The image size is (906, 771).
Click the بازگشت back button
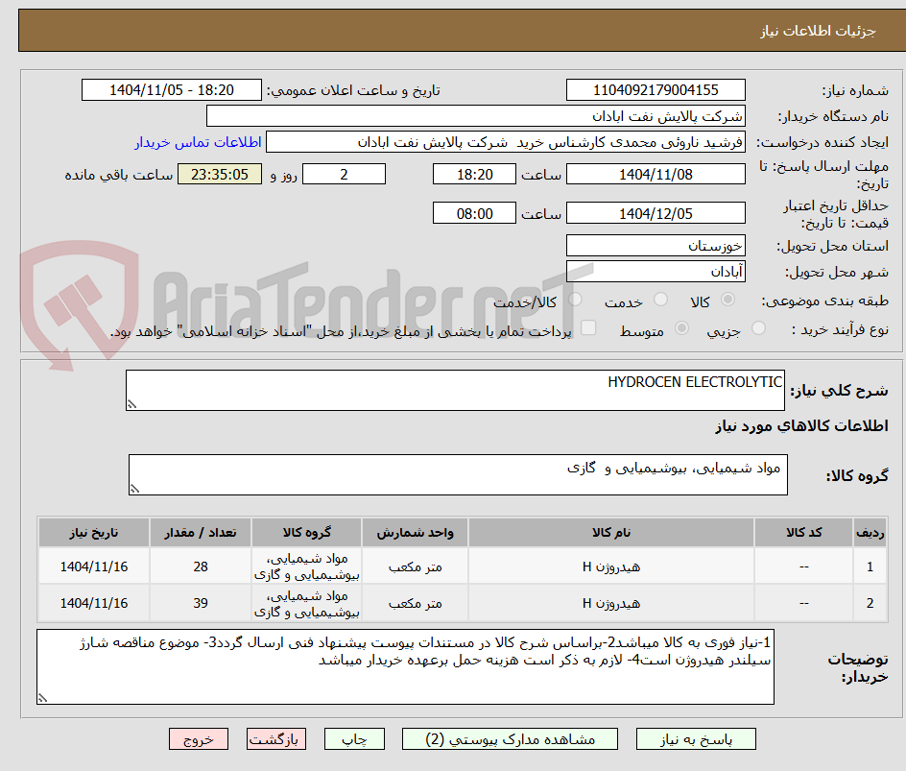(x=276, y=738)
